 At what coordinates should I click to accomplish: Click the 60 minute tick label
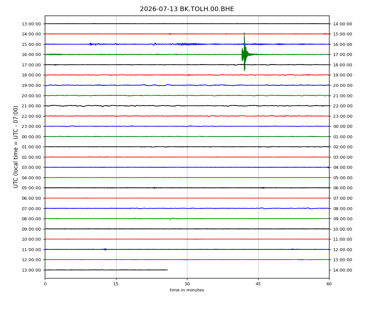click(329, 284)
